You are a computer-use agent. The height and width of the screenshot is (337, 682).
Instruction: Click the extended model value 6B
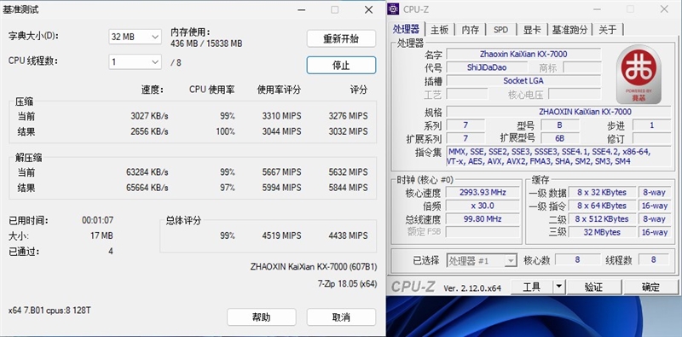560,138
